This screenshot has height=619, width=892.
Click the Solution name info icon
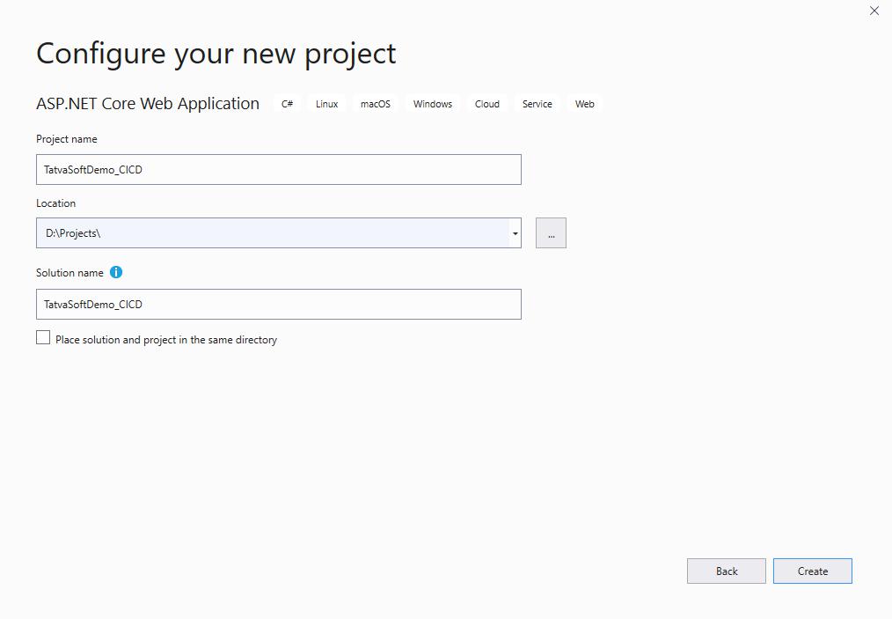click(x=116, y=272)
